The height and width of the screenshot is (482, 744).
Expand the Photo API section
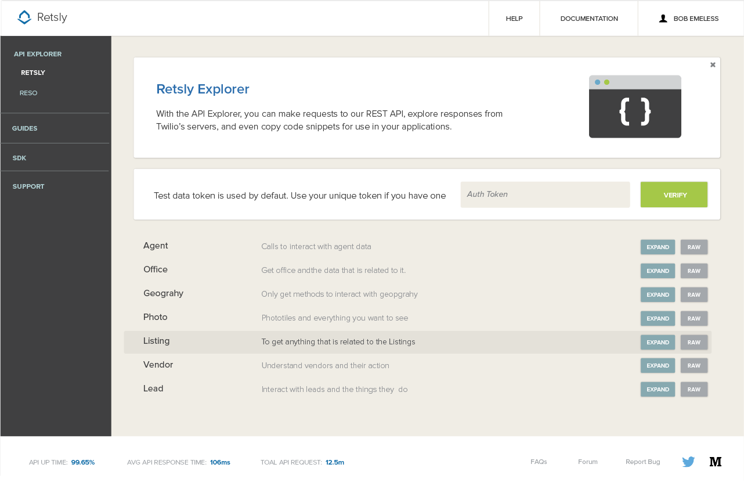pyautogui.click(x=658, y=318)
